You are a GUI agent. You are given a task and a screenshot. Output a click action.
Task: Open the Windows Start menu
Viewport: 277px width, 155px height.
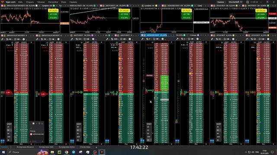coord(3,152)
